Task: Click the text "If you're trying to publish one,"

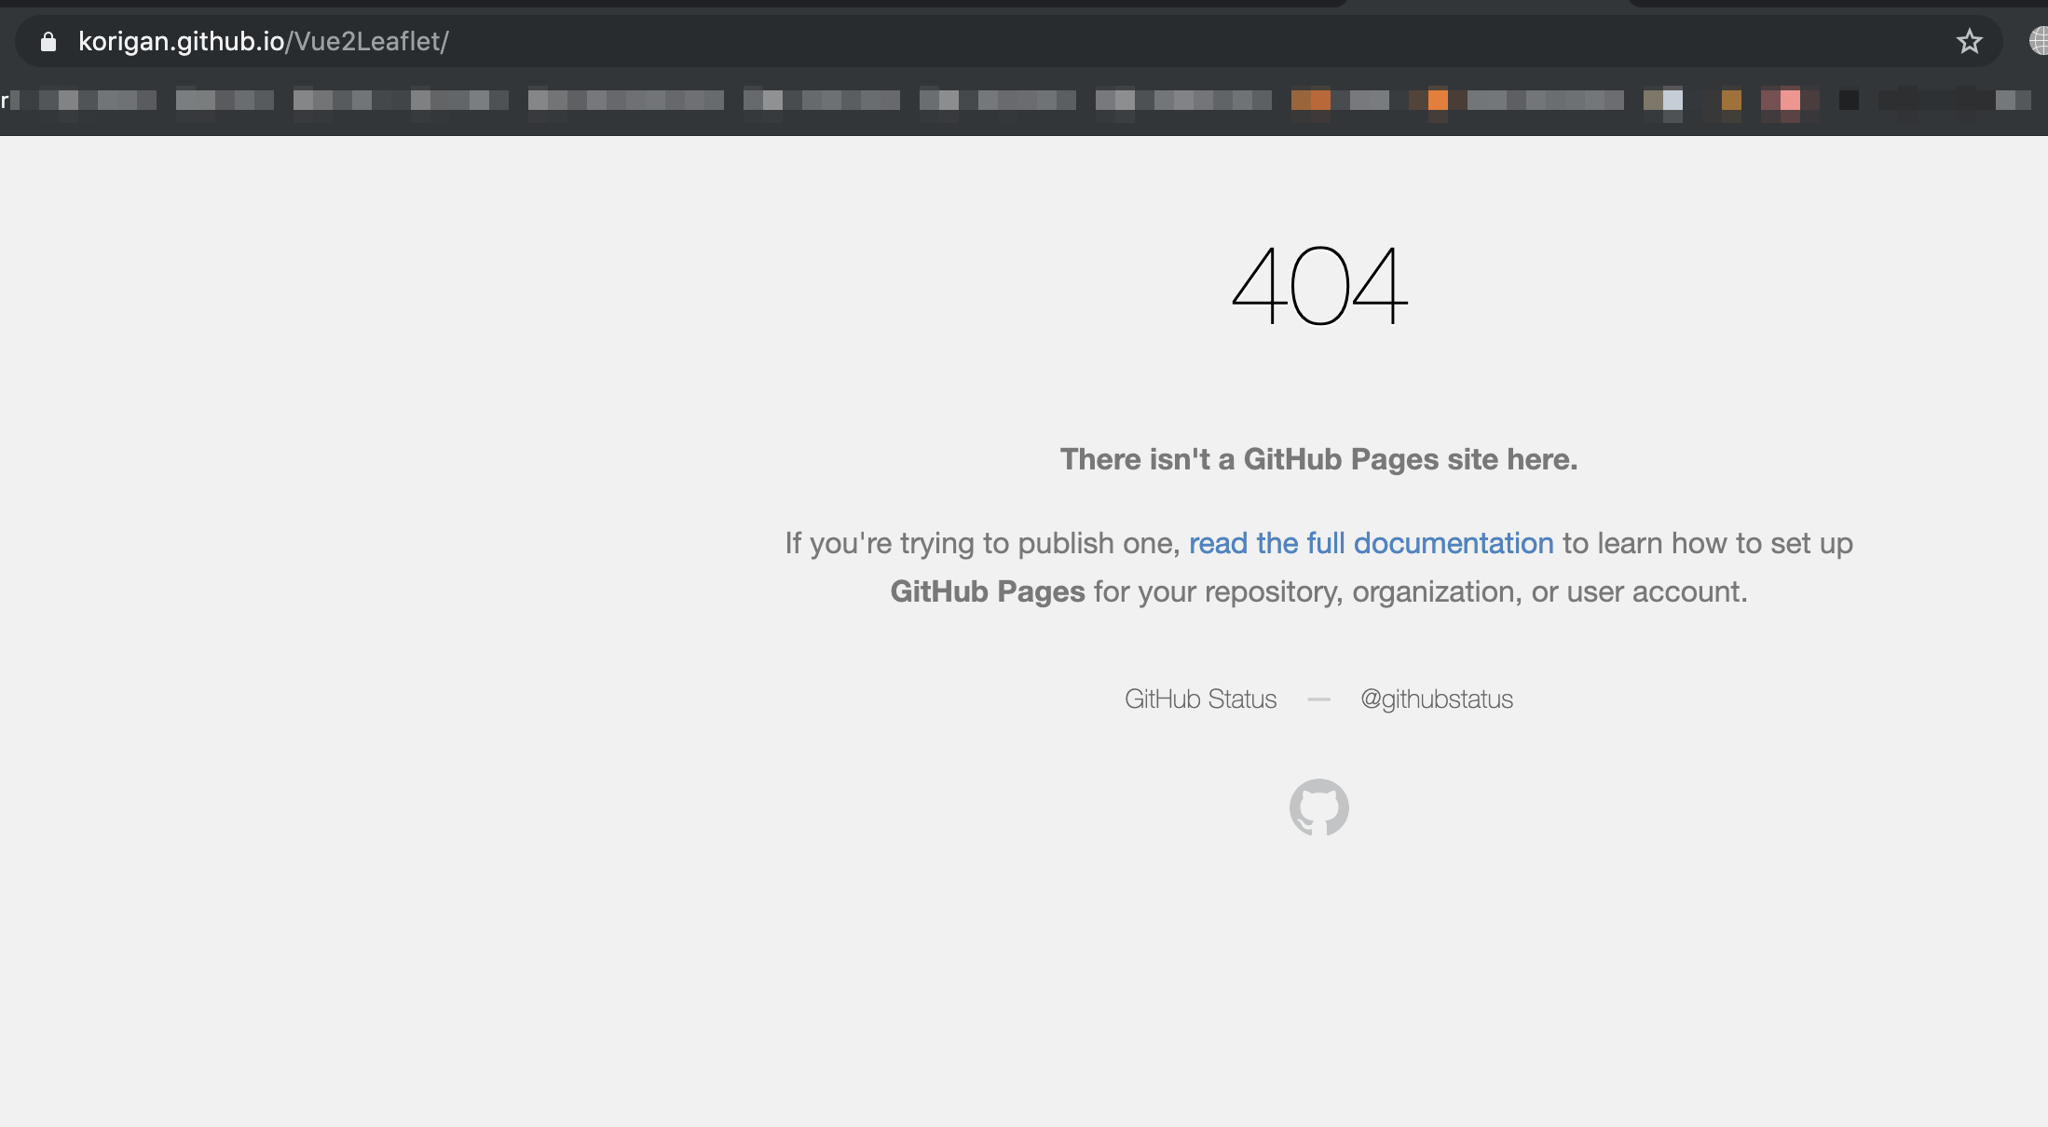Action: 983,543
